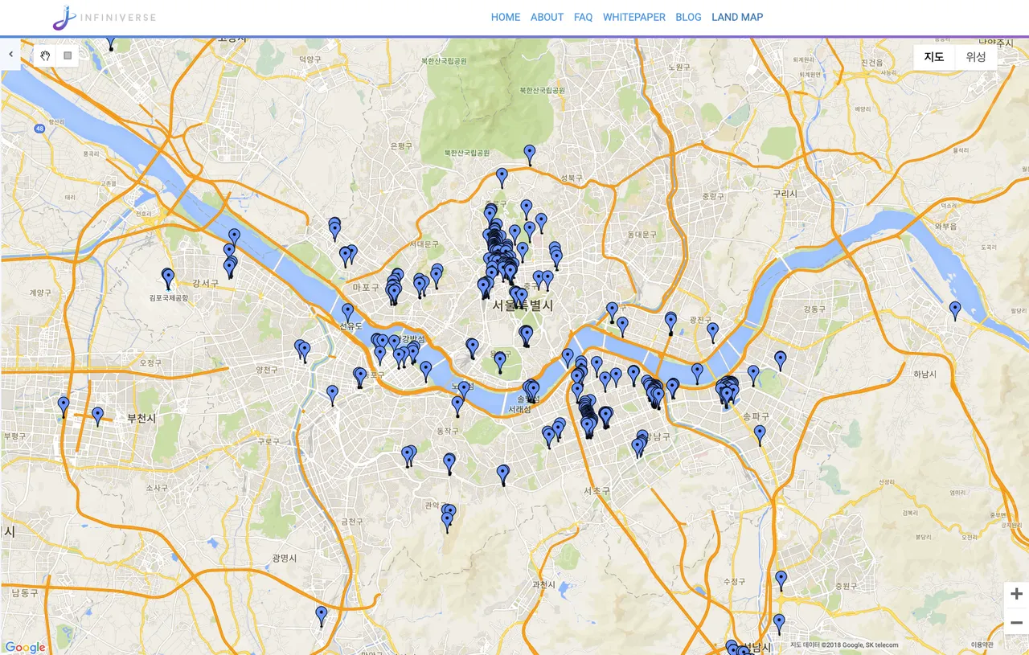This screenshot has height=655, width=1029.
Task: Select the hand pan tool
Action: pos(46,55)
